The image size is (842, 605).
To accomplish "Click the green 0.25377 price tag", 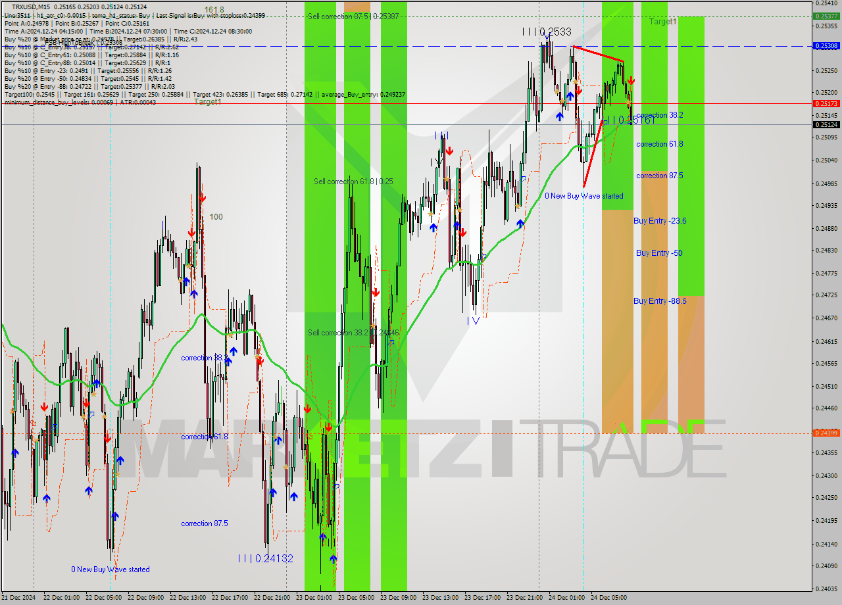I will tap(826, 16).
